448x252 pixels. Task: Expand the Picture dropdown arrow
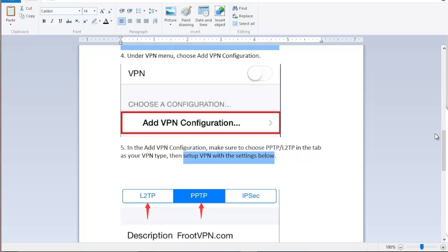point(170,25)
